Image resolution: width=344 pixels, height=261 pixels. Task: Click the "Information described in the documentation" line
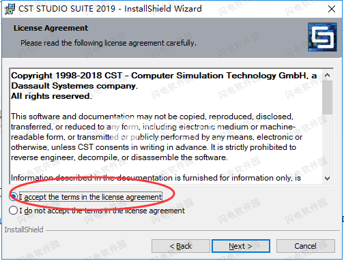coord(156,178)
